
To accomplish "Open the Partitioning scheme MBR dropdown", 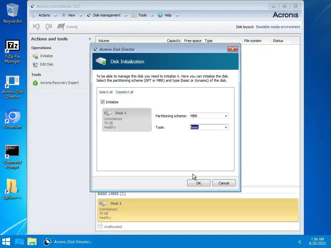I will pyautogui.click(x=209, y=116).
